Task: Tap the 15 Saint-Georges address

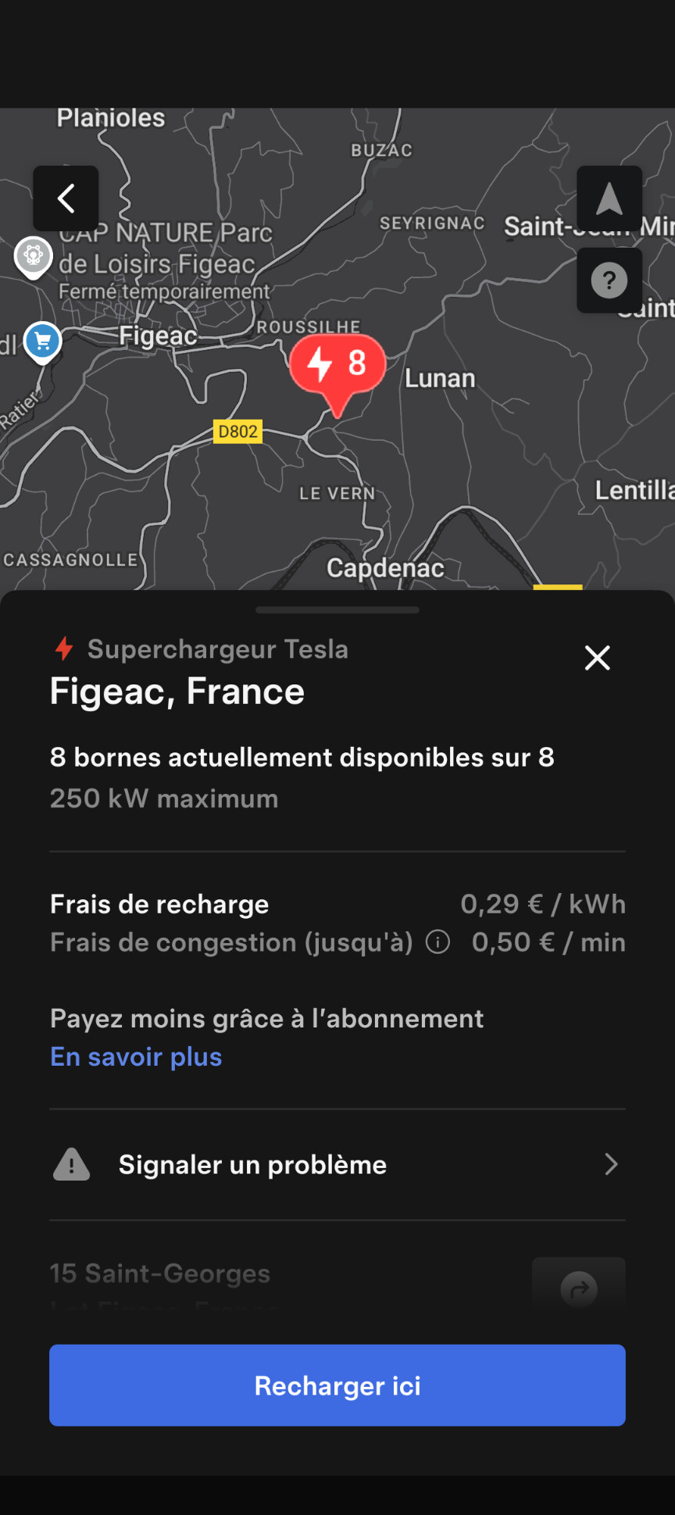Action: pos(160,1274)
